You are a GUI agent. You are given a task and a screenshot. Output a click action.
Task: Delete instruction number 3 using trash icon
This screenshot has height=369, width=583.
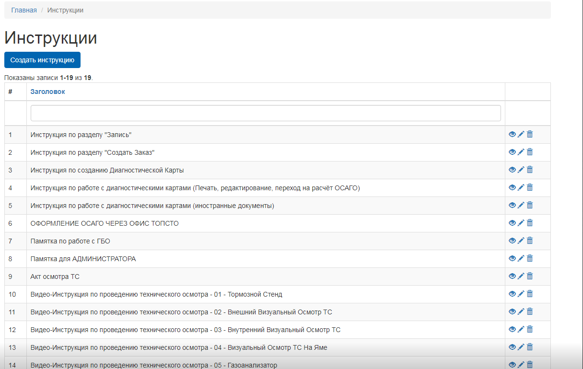click(530, 170)
